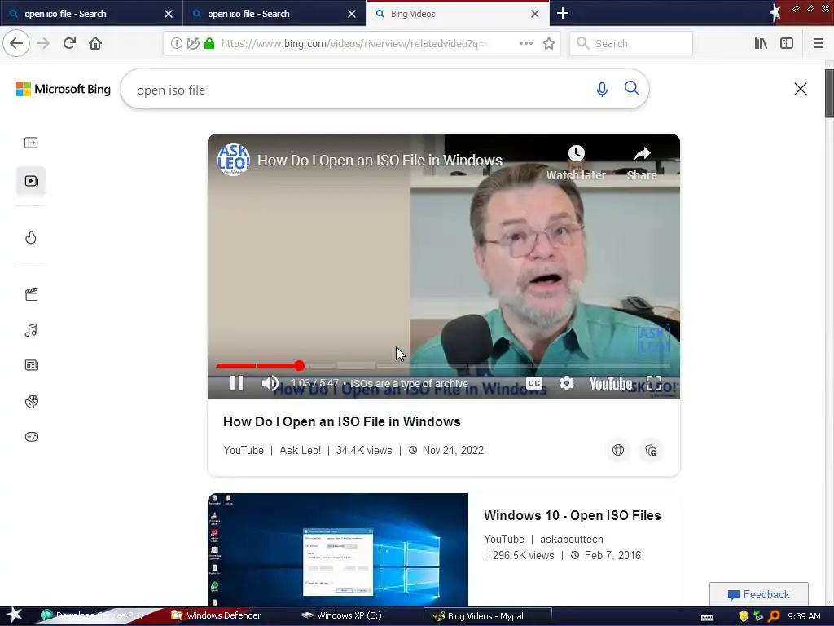Viewport: 834px width, 626px height.
Task: Click heading 'How Do I Open an ISO File in Windows'
Action: click(x=342, y=421)
